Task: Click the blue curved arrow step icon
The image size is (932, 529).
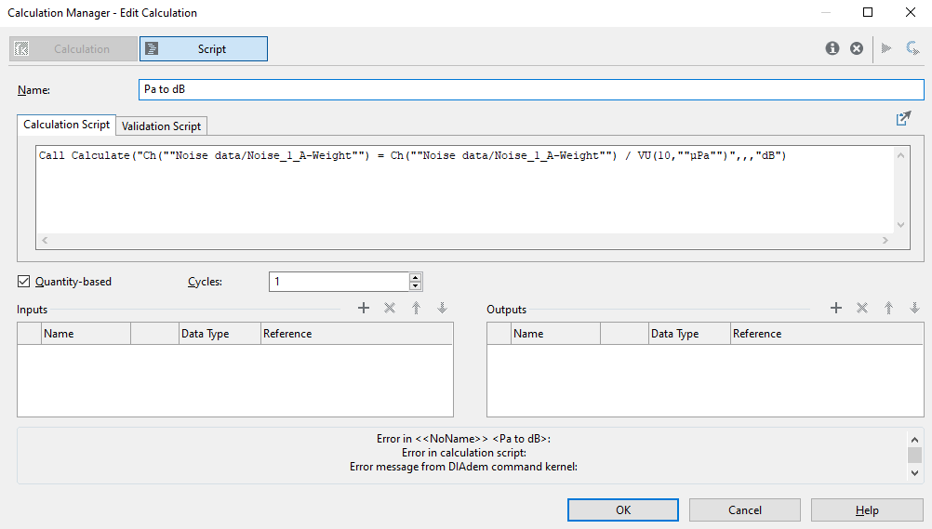Action: pos(913,48)
